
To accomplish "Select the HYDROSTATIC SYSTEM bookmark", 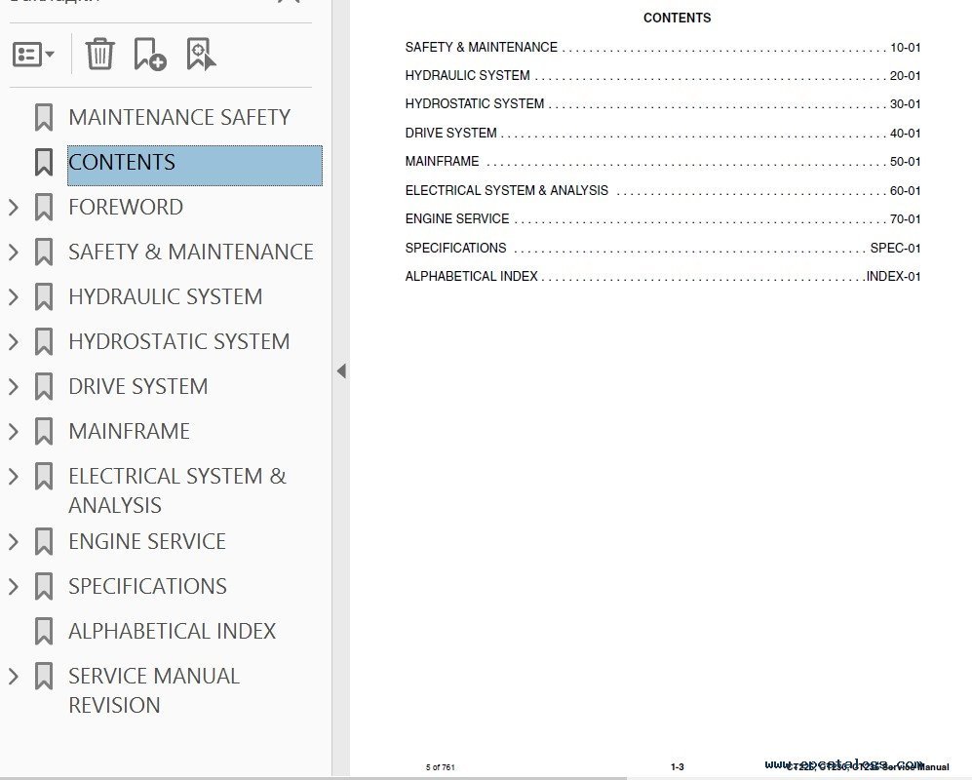I will pyautogui.click(x=178, y=342).
